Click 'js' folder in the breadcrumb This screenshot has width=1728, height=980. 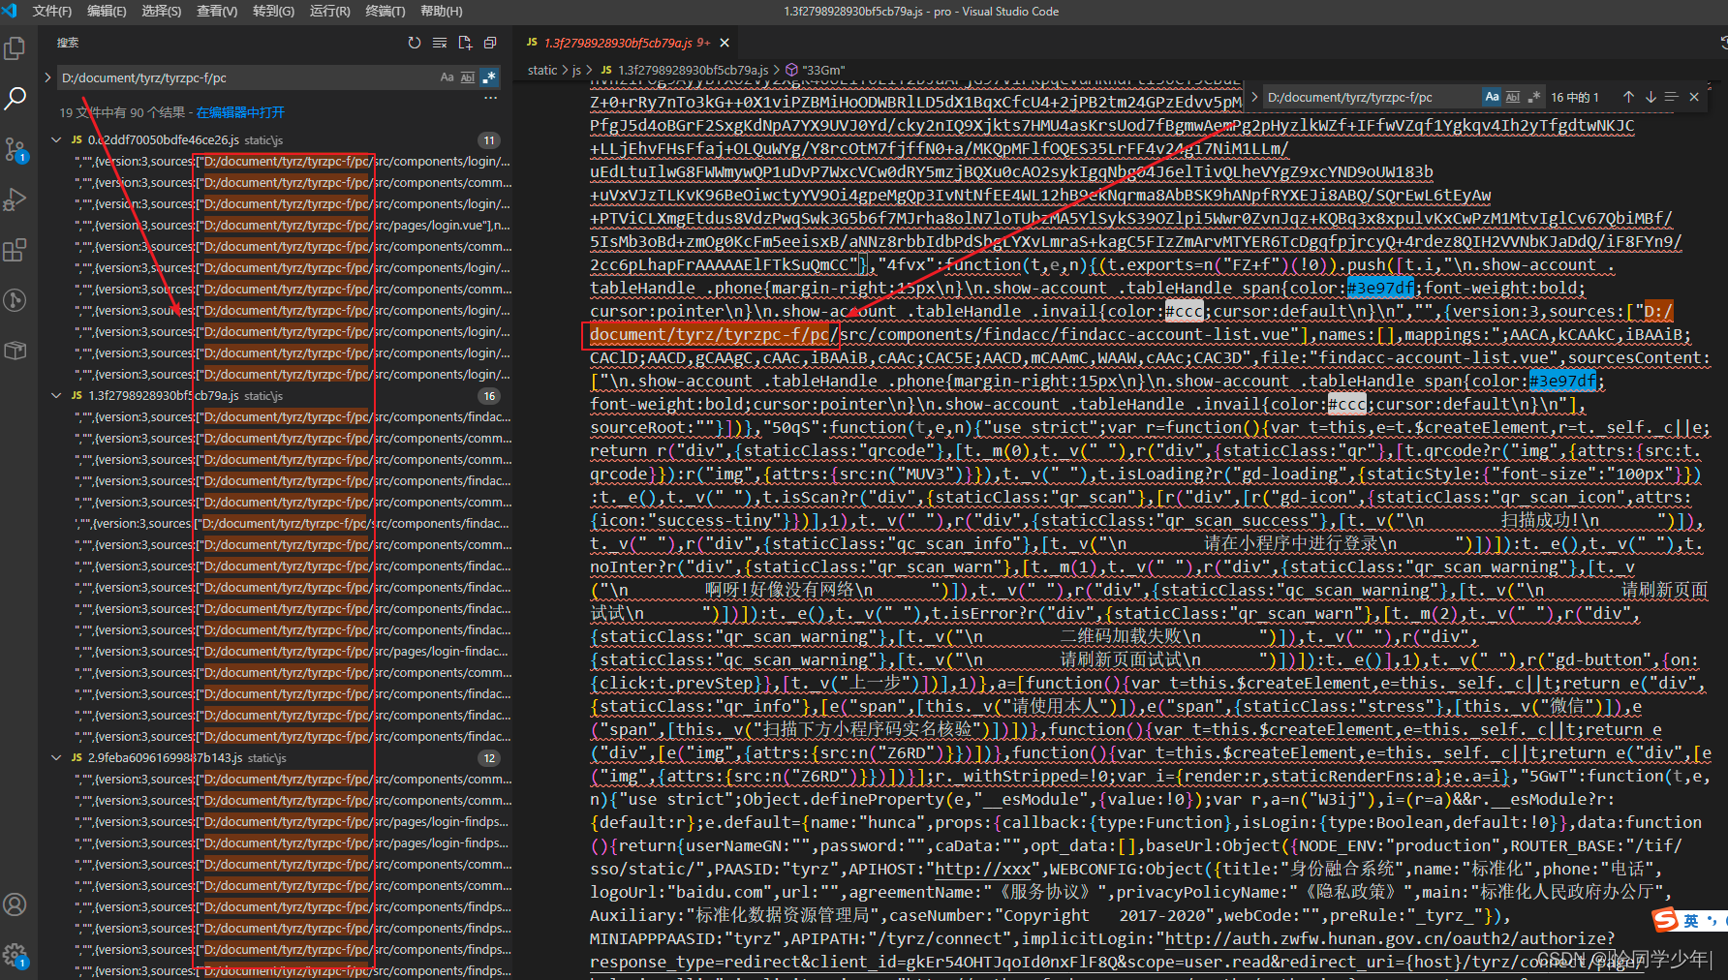pyautogui.click(x=576, y=70)
